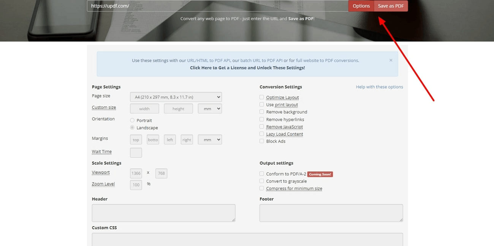Viewport: 494px width, 246px height.
Task: Open the Page size dropdown
Action: [x=176, y=97]
